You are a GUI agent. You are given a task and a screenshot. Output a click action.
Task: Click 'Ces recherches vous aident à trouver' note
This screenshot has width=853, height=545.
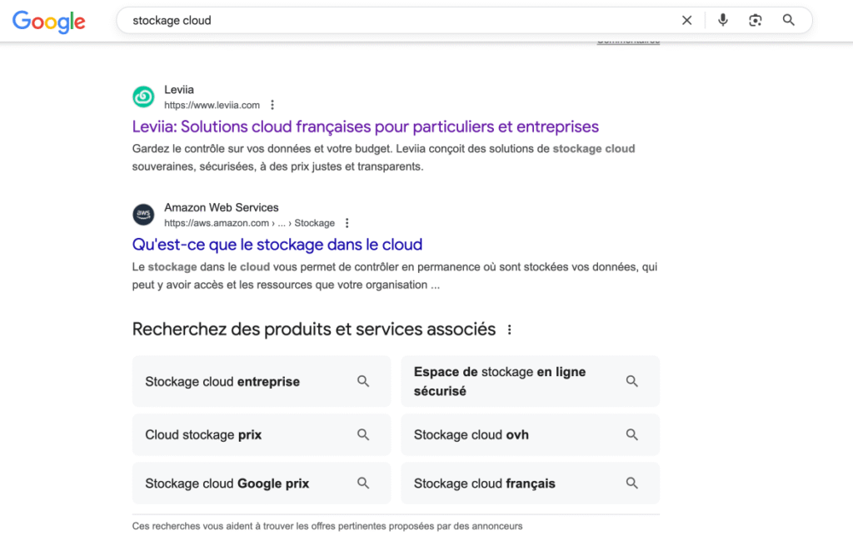tap(327, 526)
